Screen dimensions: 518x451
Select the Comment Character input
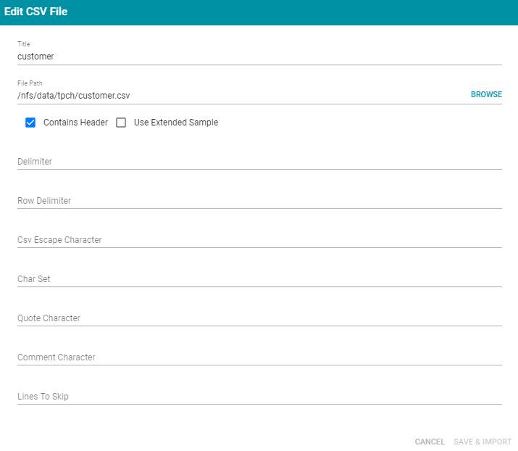coord(259,357)
